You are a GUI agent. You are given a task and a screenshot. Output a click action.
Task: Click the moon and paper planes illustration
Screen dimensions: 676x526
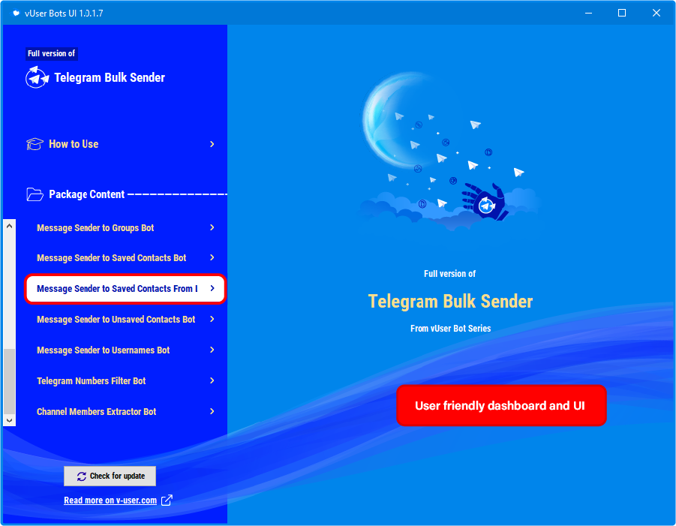coord(450,151)
